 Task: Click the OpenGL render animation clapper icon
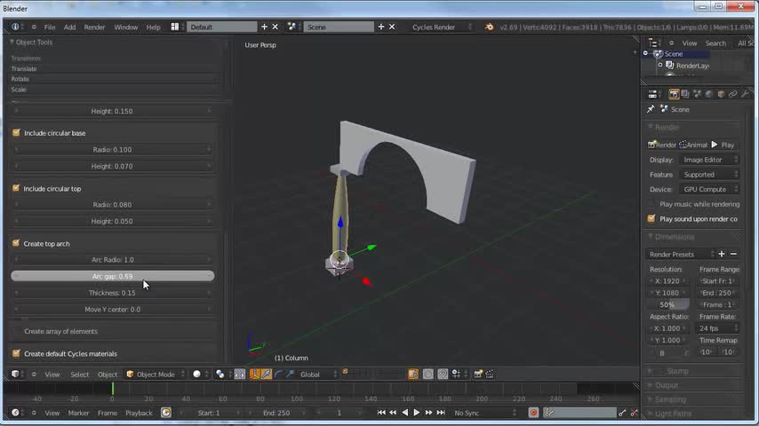coord(490,375)
